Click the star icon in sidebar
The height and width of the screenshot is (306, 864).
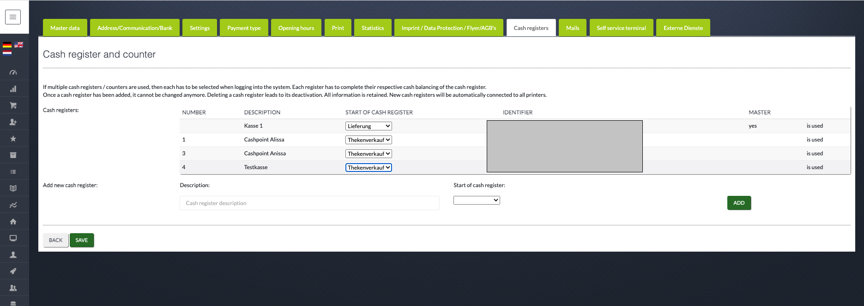pos(13,139)
